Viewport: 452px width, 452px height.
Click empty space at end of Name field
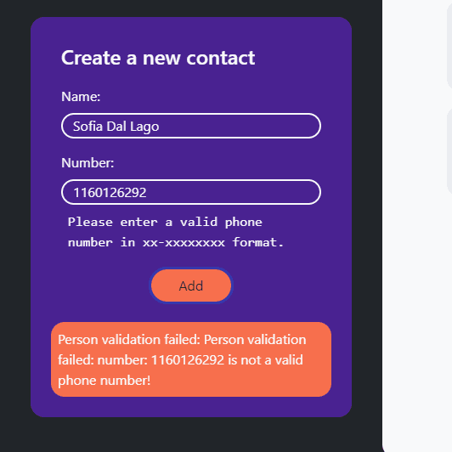pyautogui.click(x=240, y=126)
